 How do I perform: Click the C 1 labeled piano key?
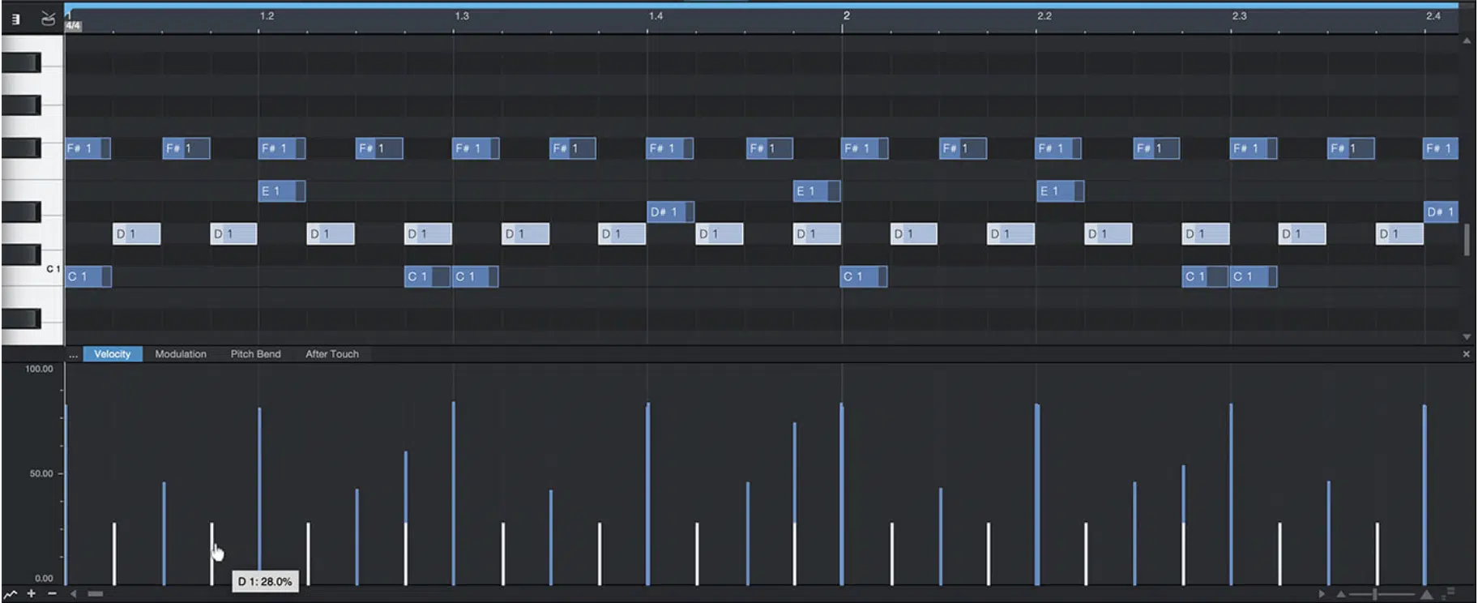[x=32, y=275]
